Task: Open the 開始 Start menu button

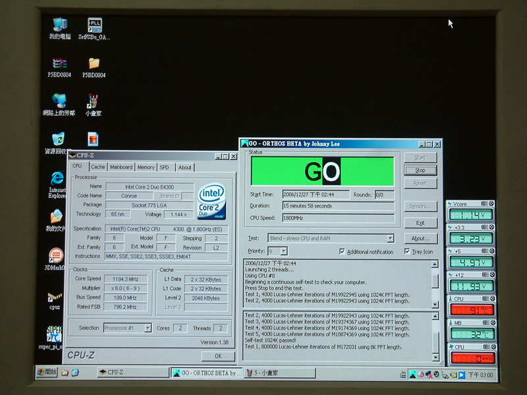Action: point(47,372)
